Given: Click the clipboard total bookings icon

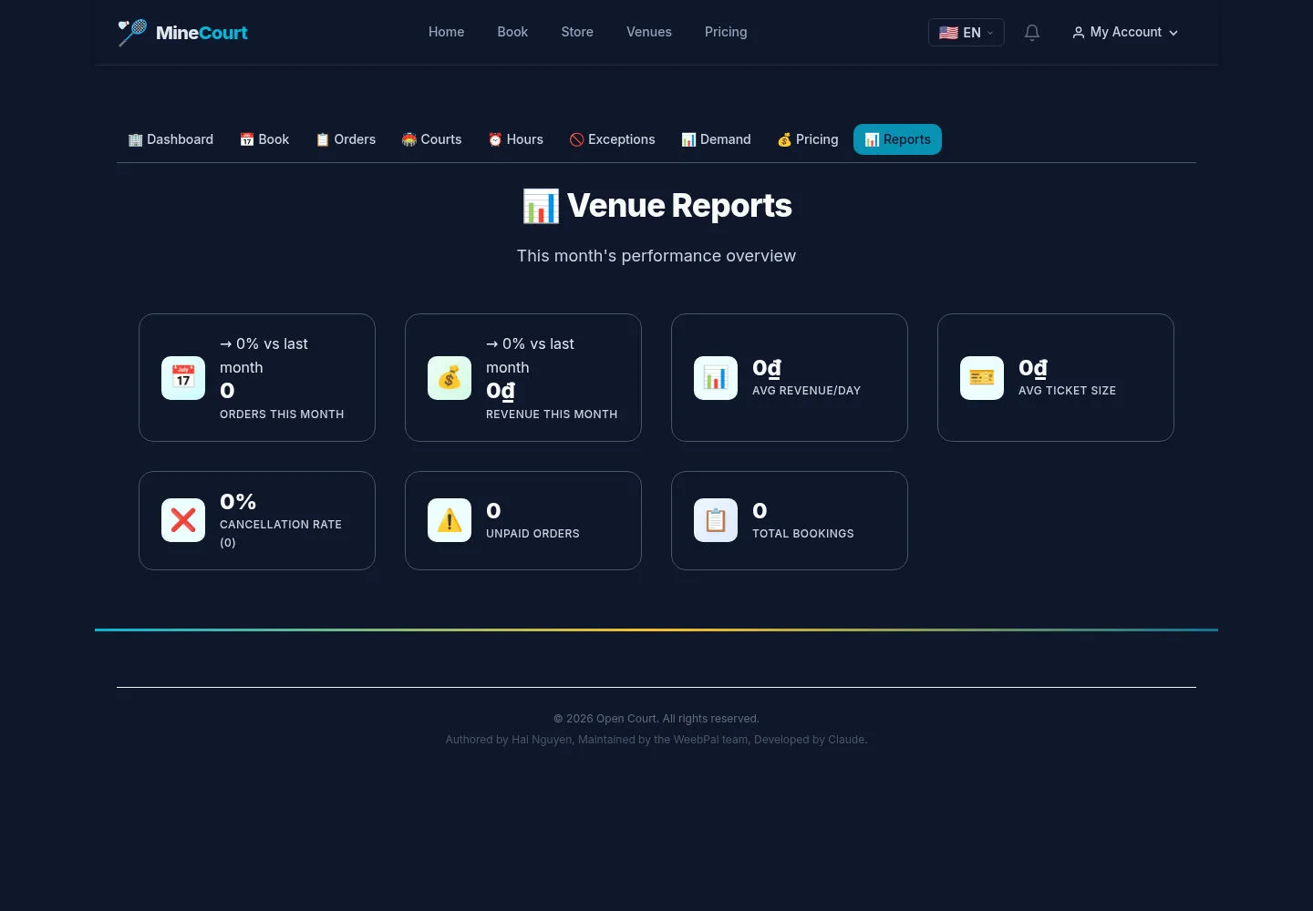Looking at the screenshot, I should point(716,520).
